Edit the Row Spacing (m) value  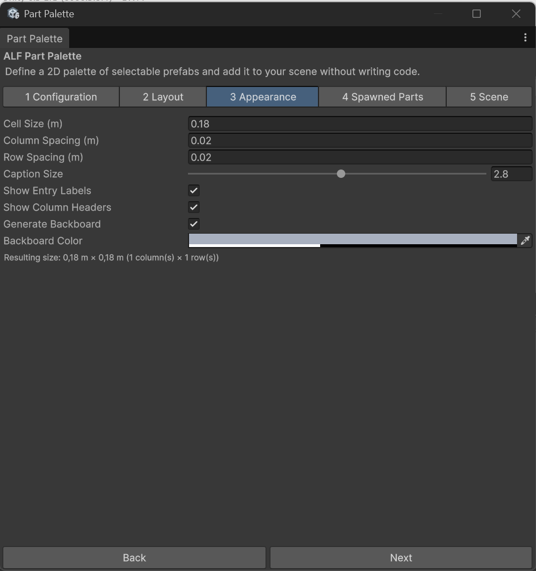pyautogui.click(x=360, y=157)
